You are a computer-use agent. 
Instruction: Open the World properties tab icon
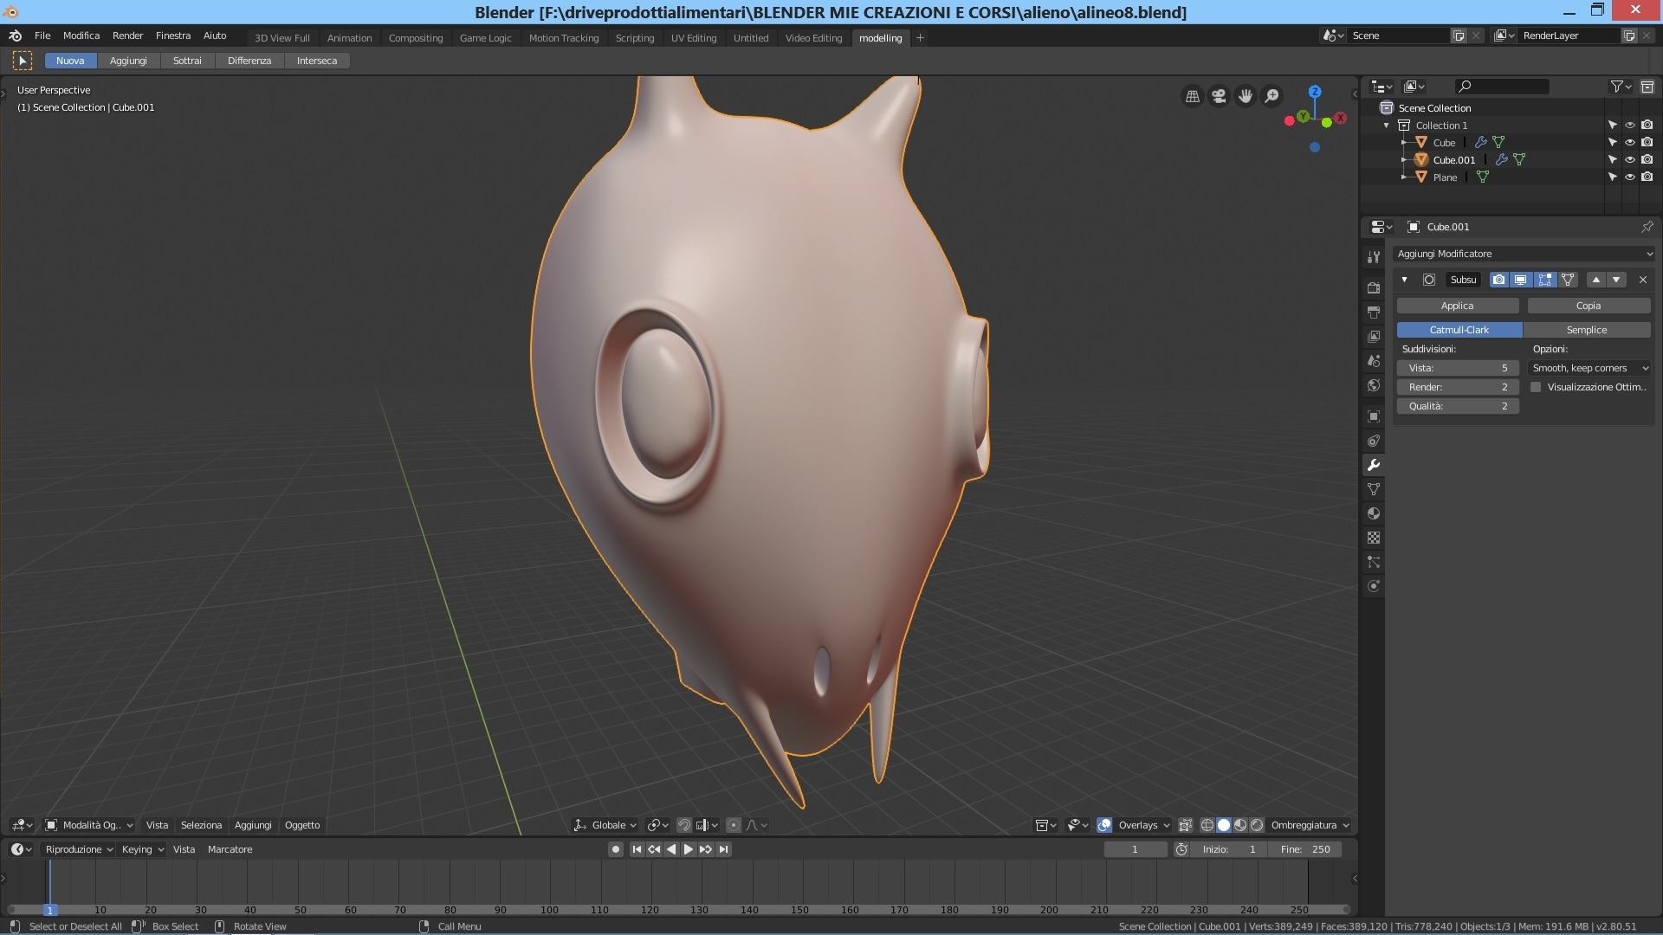[x=1373, y=384]
